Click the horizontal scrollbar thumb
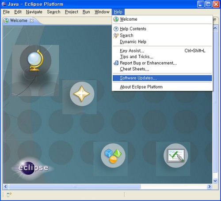This screenshot has width=221, height=201. [x=75, y=186]
